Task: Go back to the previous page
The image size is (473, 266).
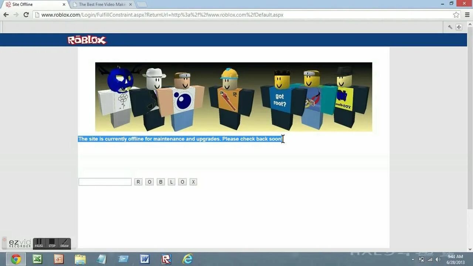Action: (x=6, y=15)
